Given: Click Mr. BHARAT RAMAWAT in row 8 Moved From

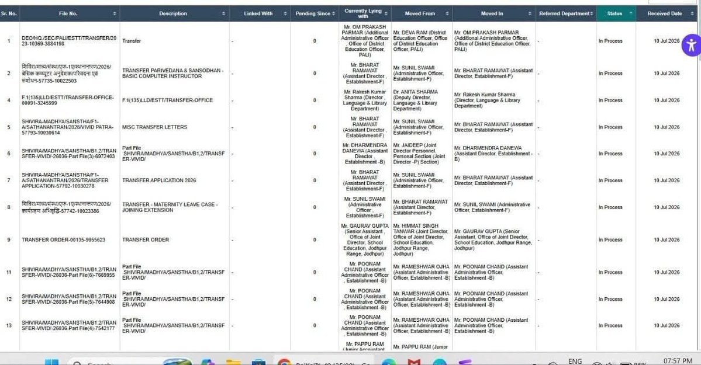Looking at the screenshot, I should point(420,207).
